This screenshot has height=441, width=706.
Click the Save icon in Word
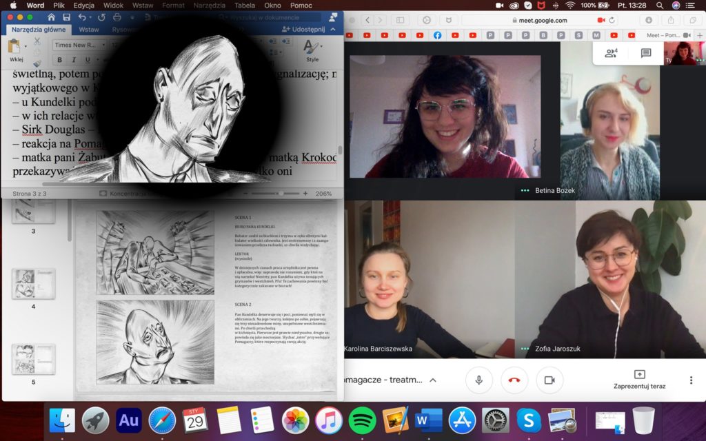(66, 17)
